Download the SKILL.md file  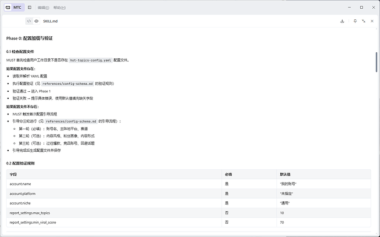[x=342, y=21]
